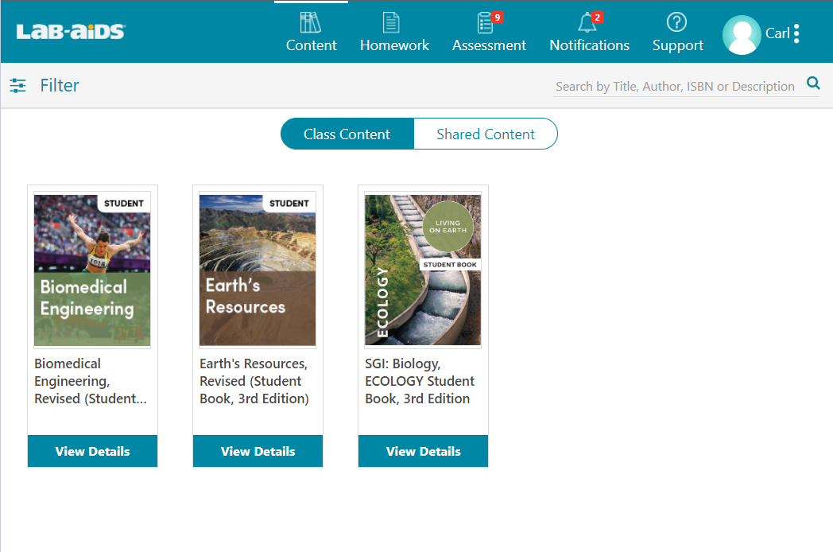Click the search magnifying glass icon
Image resolution: width=833 pixels, height=552 pixels.
point(812,84)
